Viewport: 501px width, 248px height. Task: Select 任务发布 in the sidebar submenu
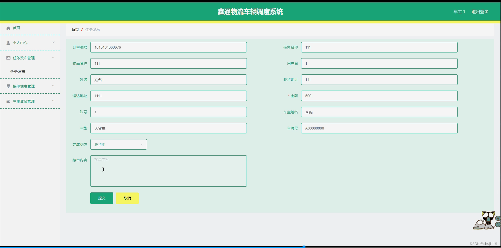(17, 71)
